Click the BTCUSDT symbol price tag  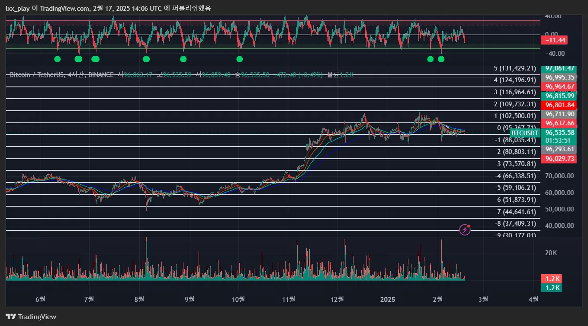(x=525, y=133)
